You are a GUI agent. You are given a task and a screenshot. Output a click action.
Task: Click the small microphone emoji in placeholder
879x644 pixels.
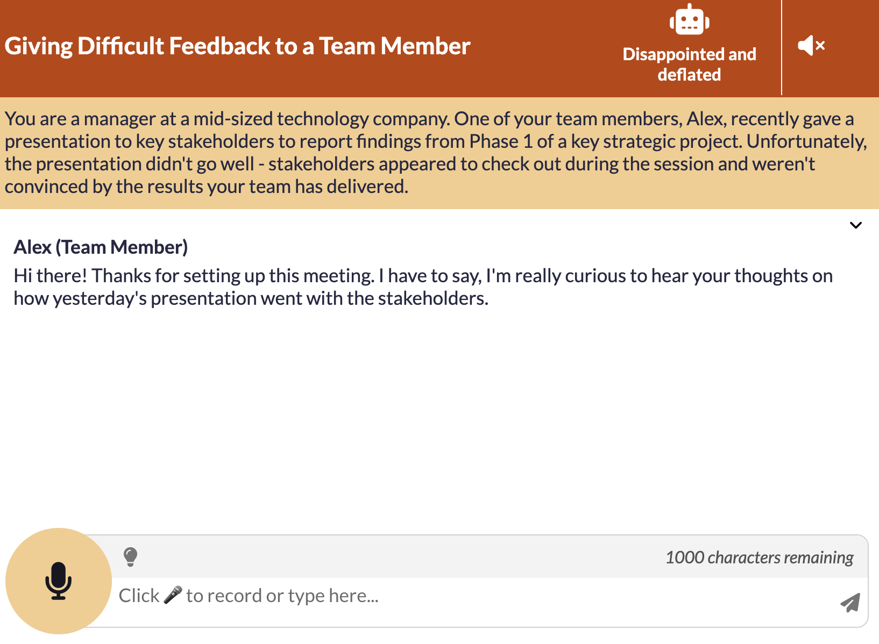(x=173, y=595)
